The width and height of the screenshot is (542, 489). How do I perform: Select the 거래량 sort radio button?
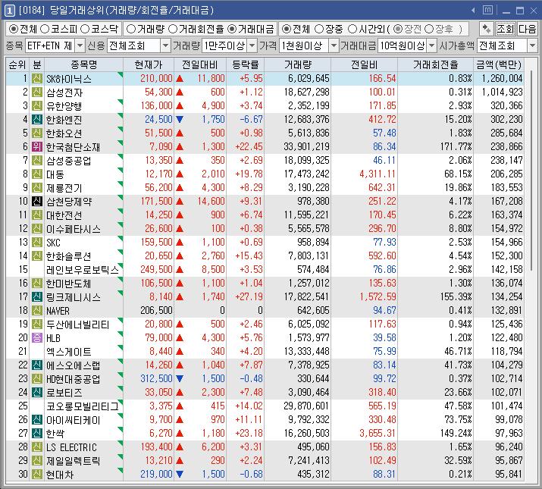(x=130, y=29)
